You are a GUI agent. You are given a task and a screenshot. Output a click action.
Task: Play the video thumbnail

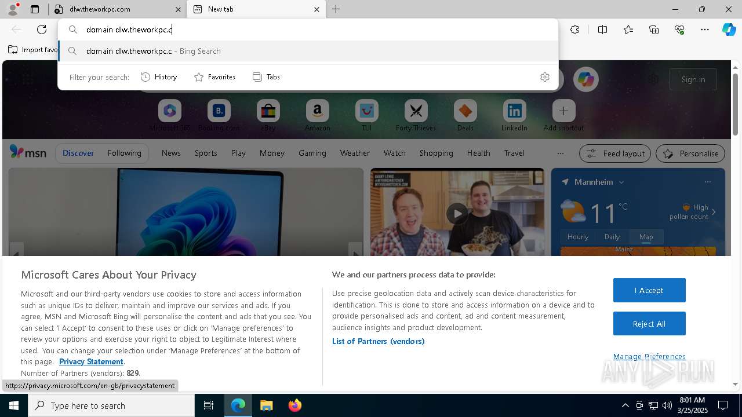(x=457, y=214)
